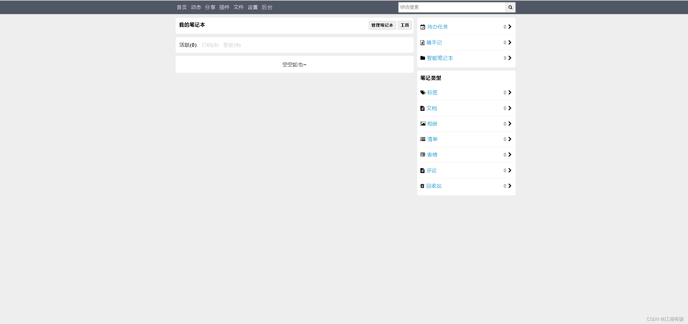Viewport: 688px width, 324px height.
Task: Click the search magnifier icon
Action: pyautogui.click(x=510, y=7)
